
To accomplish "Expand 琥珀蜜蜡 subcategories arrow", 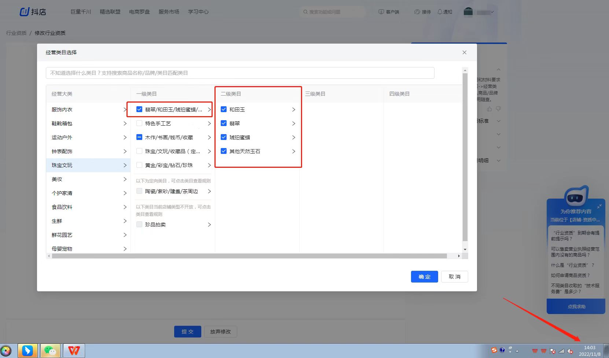I will click(294, 137).
